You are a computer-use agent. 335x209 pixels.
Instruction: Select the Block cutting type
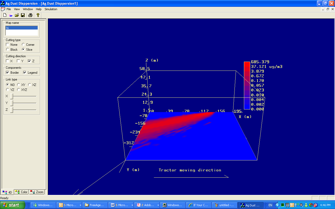[8, 49]
